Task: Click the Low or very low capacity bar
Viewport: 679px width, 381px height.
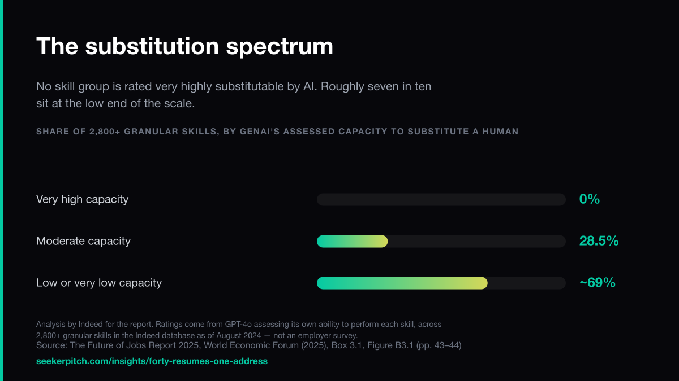Action: coord(441,283)
